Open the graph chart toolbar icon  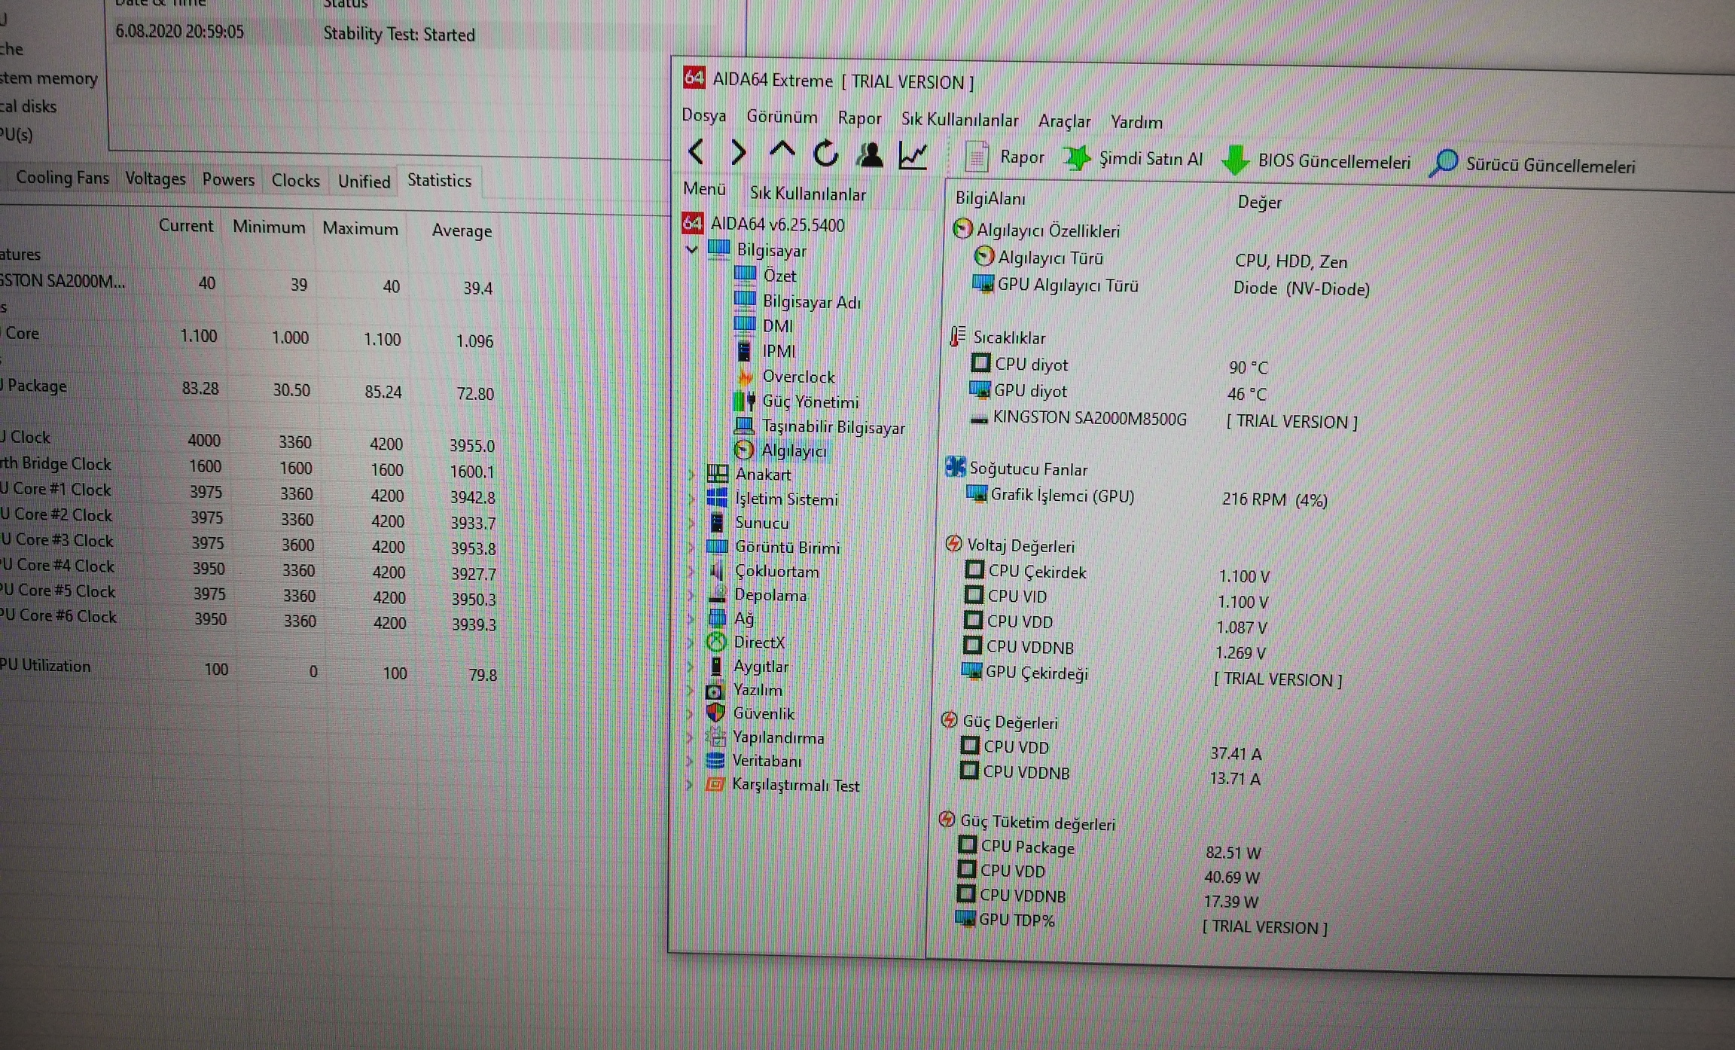tap(913, 156)
